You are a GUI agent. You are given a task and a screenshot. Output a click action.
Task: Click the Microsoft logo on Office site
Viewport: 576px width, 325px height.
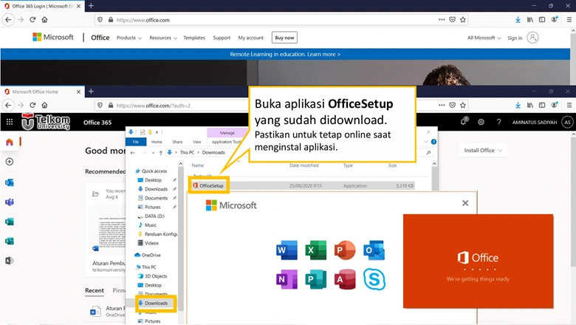(53, 37)
